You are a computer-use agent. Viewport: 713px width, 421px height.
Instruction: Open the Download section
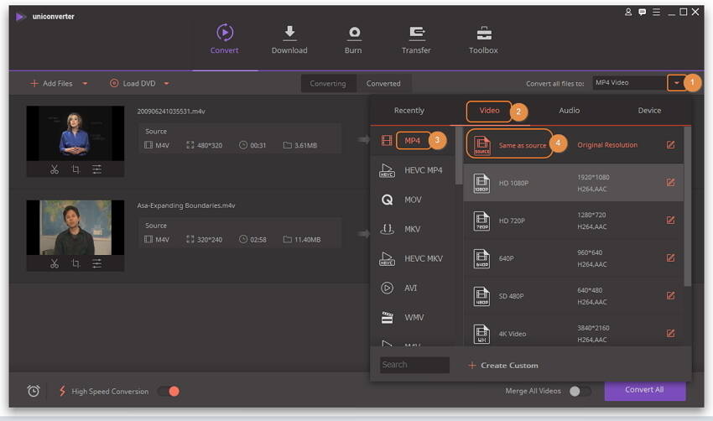coord(289,39)
